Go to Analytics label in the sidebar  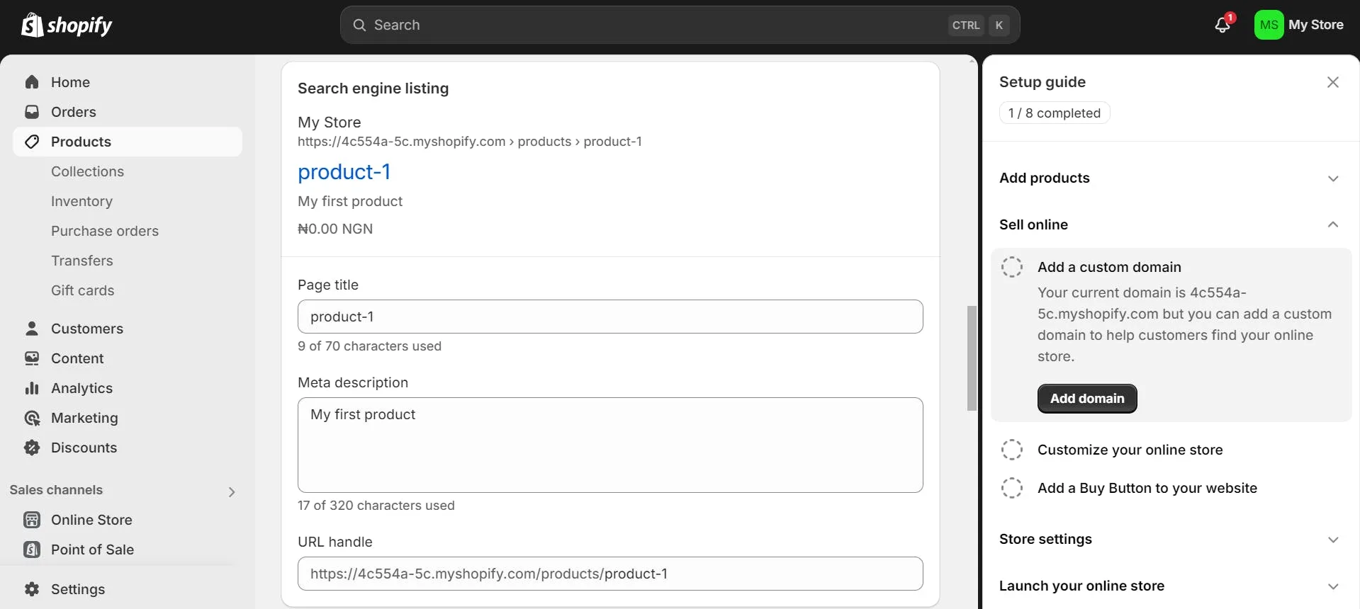click(x=82, y=388)
